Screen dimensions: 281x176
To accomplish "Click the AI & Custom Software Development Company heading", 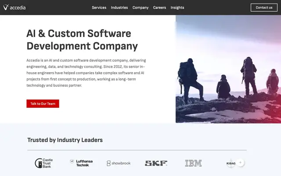I will (82, 40).
